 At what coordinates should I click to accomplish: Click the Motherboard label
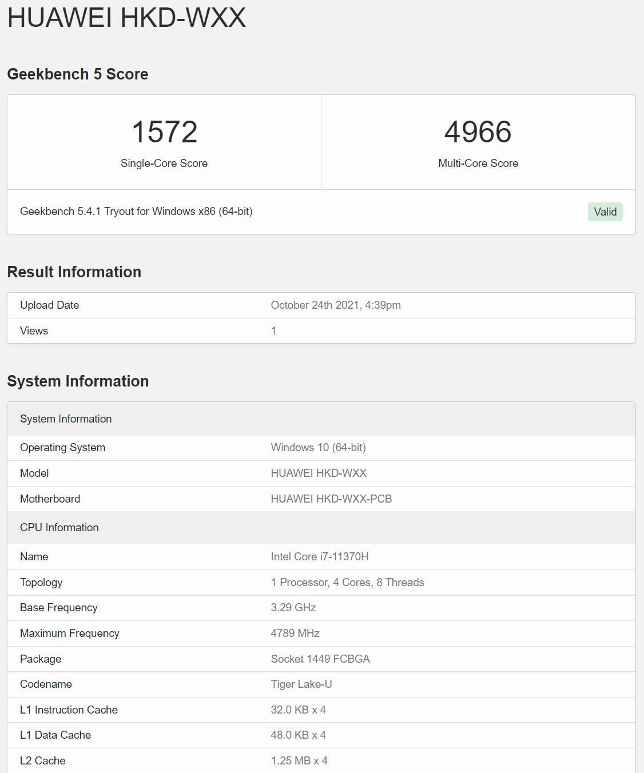tap(50, 499)
